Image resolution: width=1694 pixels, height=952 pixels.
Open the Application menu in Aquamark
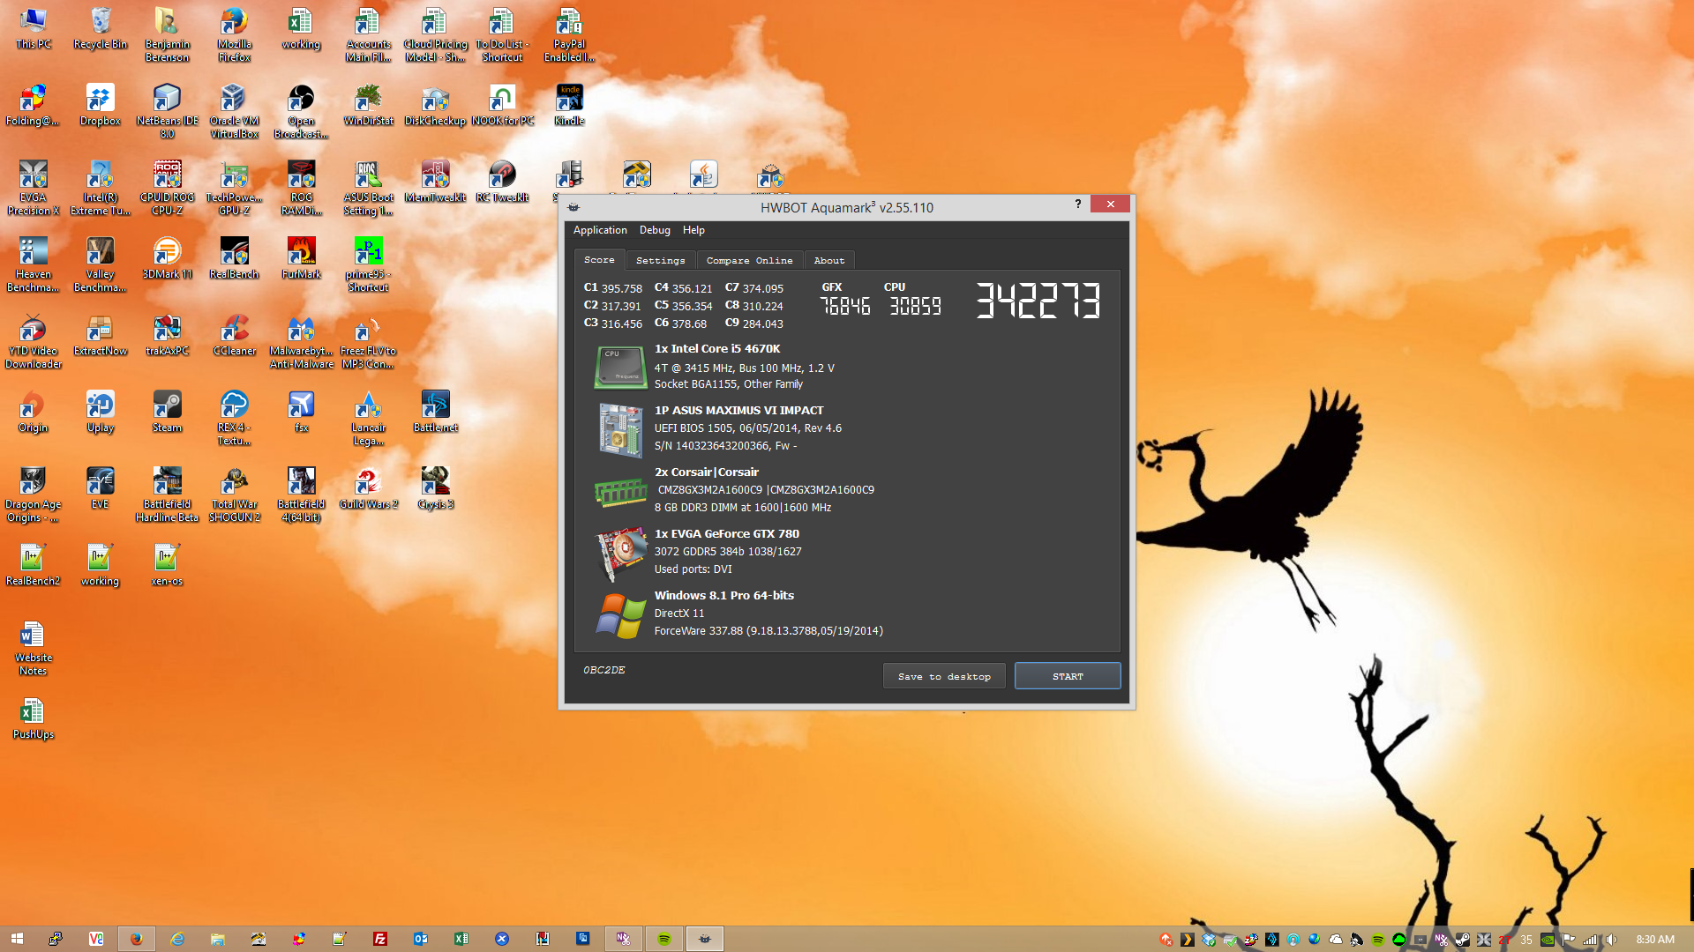pyautogui.click(x=600, y=230)
